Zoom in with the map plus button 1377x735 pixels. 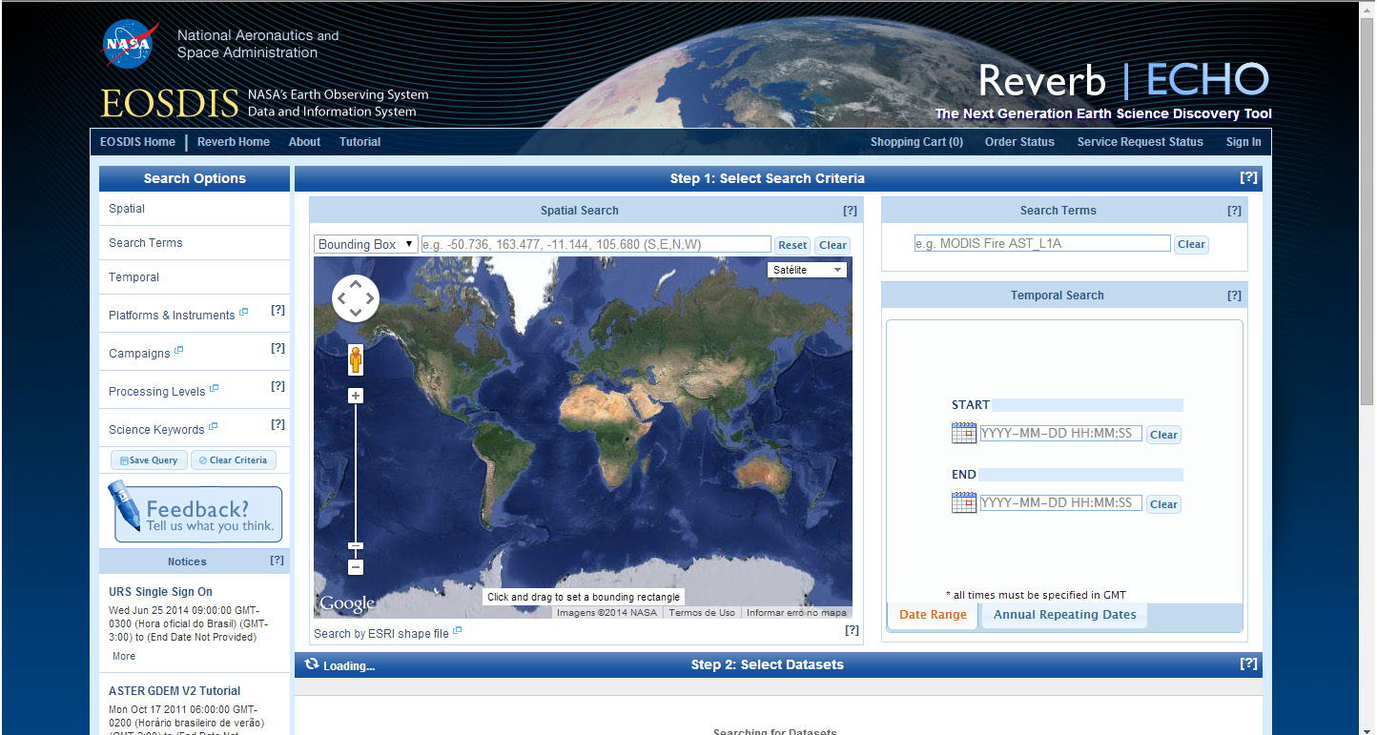pyautogui.click(x=356, y=396)
